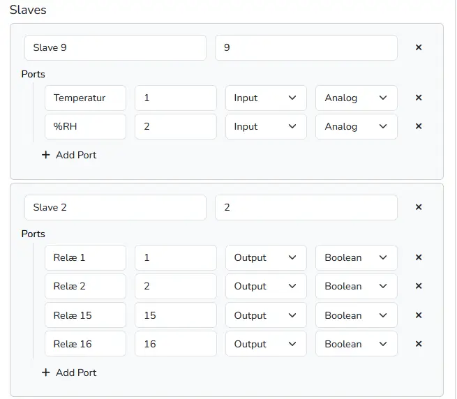Click the Temperatur port name field
The image size is (457, 399).
point(85,98)
